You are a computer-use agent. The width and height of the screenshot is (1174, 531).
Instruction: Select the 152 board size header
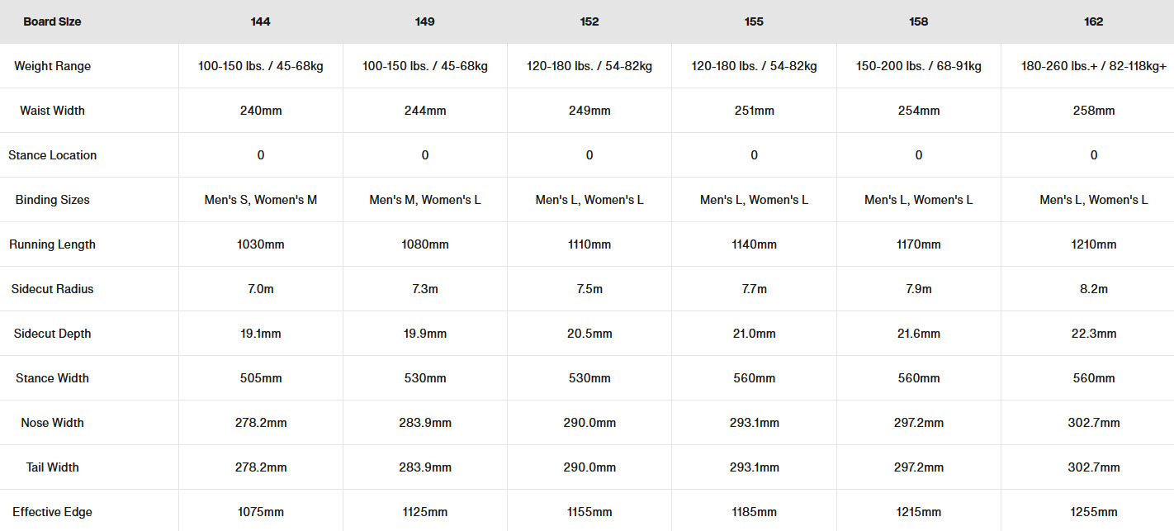[589, 21]
